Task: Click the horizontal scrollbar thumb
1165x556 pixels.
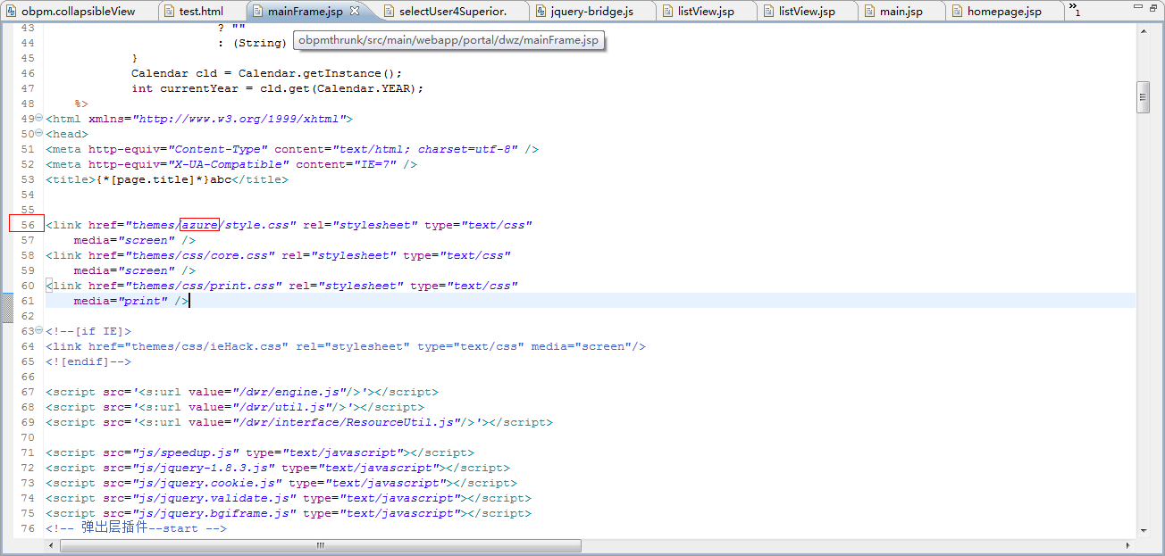Action: (x=321, y=545)
